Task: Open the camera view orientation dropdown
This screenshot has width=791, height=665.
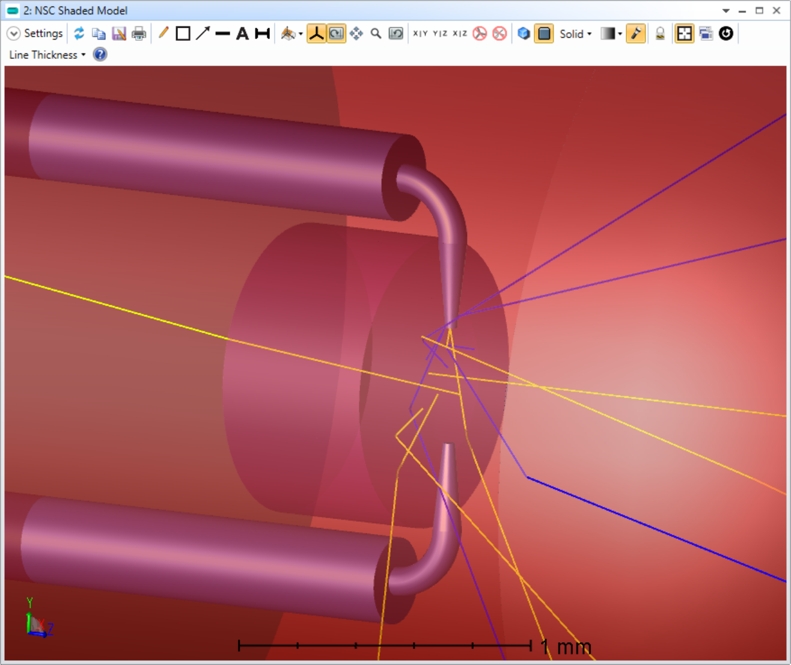Action: coord(292,34)
